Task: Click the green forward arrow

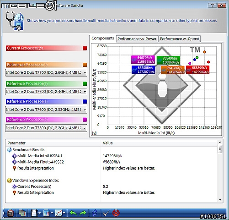Action: coord(83,213)
